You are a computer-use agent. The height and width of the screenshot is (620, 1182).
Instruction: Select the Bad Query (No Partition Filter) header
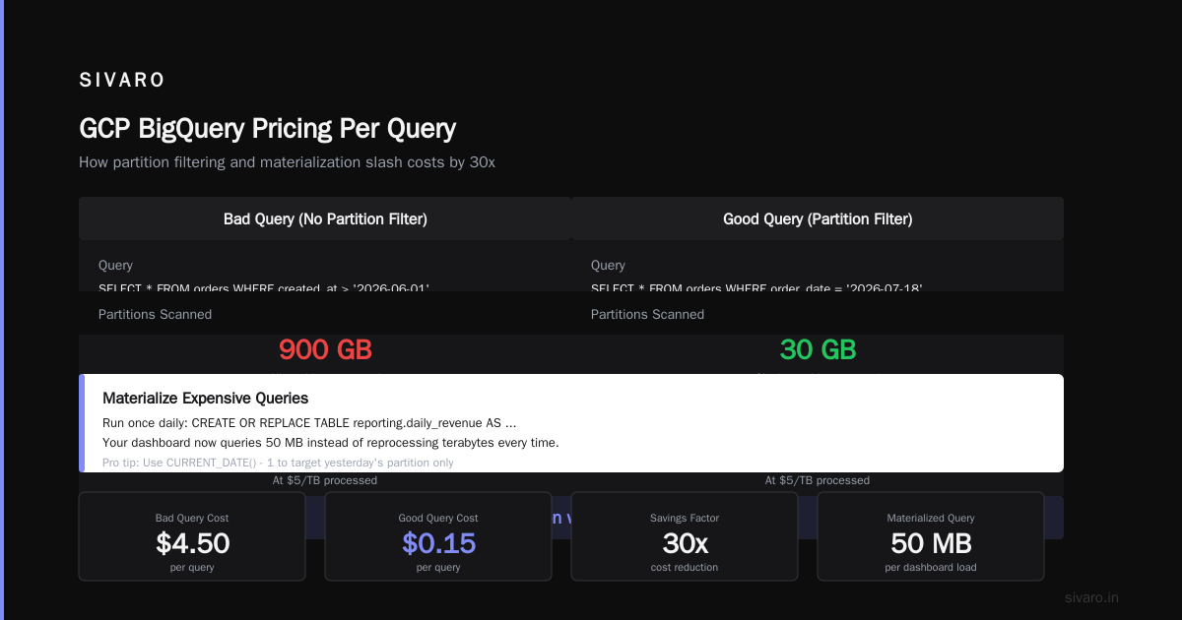pos(325,218)
